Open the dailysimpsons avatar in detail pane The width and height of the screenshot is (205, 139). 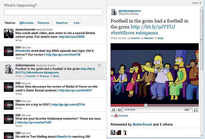[x=114, y=12]
